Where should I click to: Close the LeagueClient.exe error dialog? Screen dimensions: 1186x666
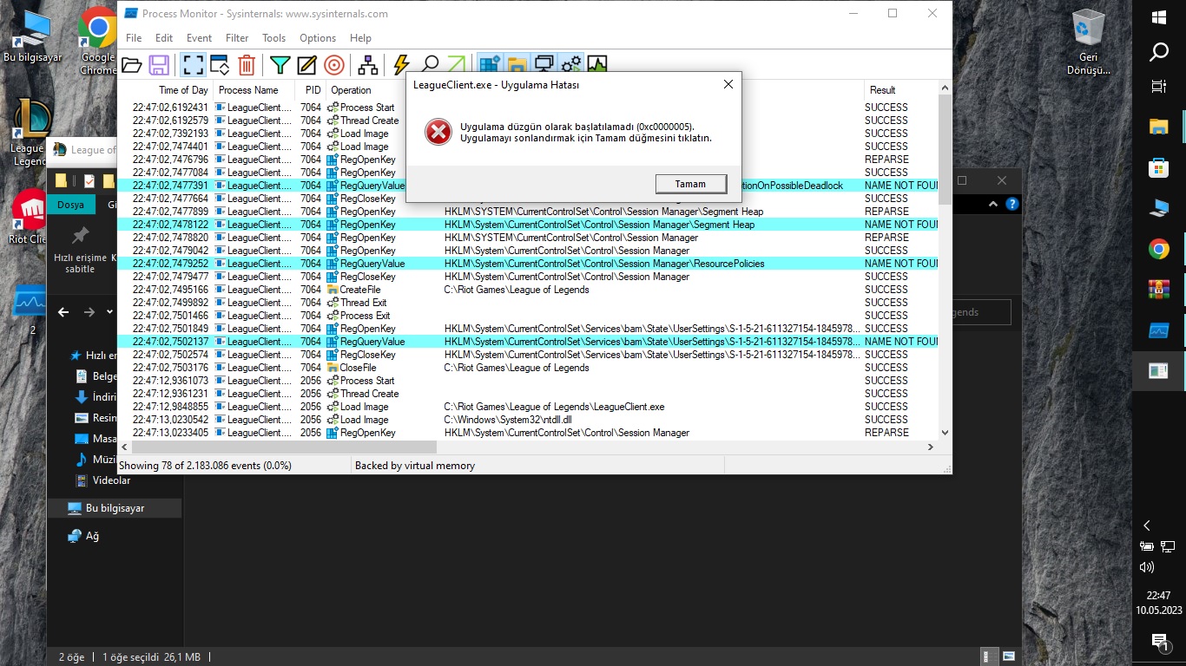tap(728, 84)
